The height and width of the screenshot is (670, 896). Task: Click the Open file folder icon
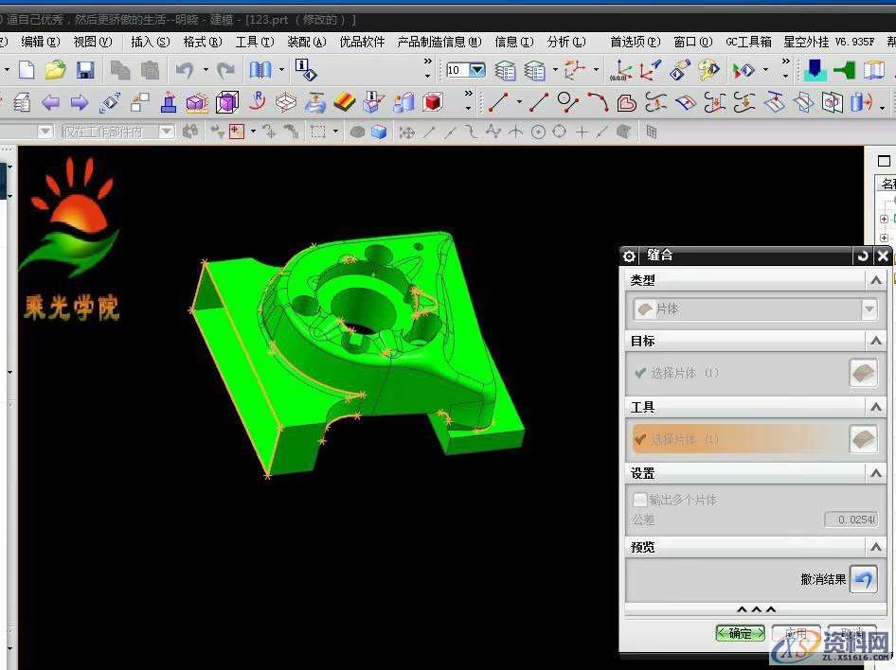[x=56, y=70]
